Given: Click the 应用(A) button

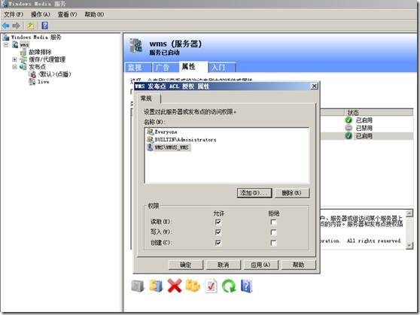Looking at the screenshot, I should 261,265.
